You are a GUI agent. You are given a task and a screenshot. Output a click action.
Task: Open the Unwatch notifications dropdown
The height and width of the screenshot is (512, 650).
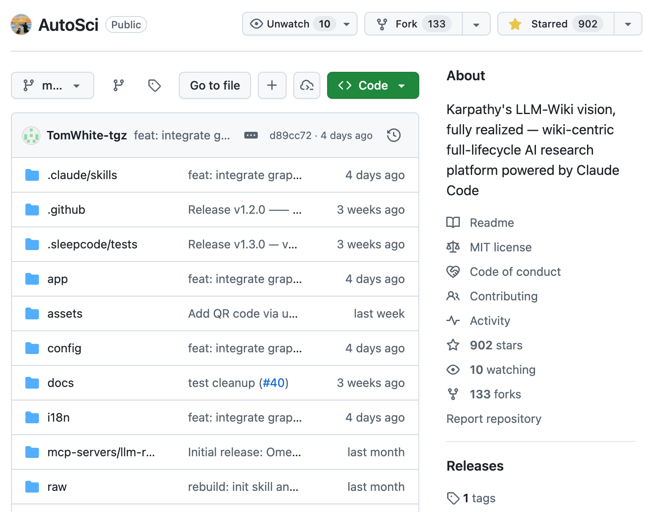click(x=300, y=24)
